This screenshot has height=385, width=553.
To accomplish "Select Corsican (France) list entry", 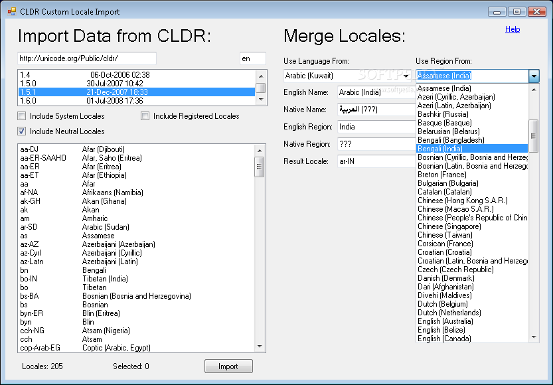I will 472,243.
